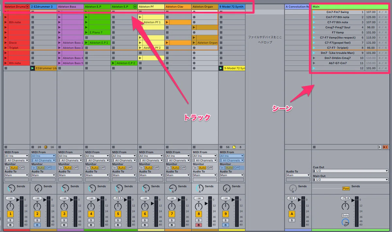Adjust track 1 Send A knob
The image size is (392, 232).
click(11, 188)
